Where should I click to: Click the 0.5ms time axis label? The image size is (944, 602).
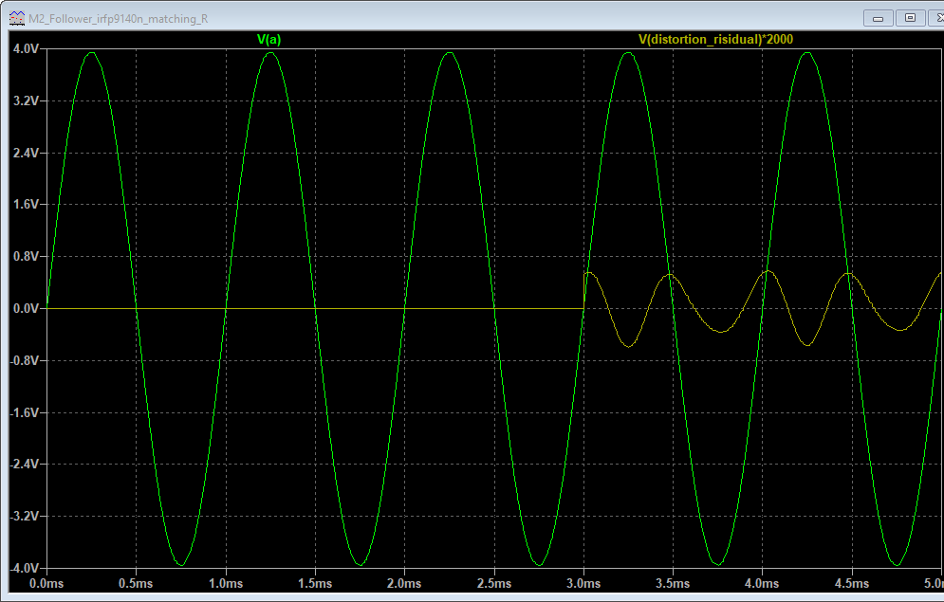click(x=136, y=584)
